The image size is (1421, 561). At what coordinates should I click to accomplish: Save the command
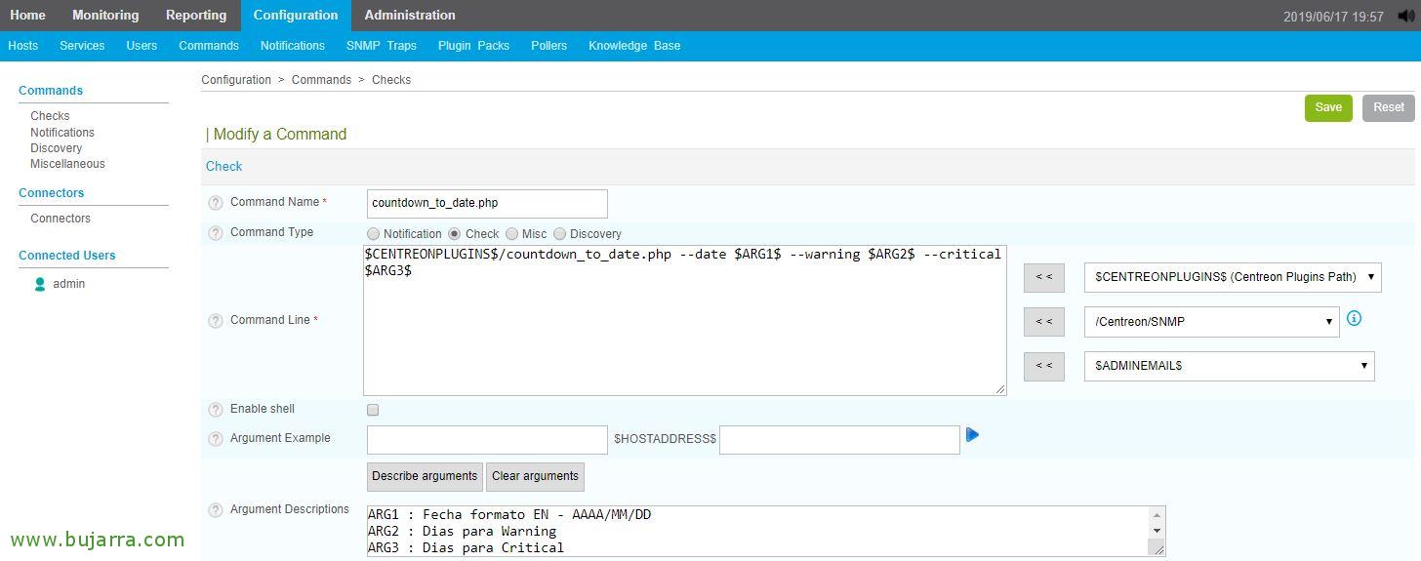point(1328,107)
